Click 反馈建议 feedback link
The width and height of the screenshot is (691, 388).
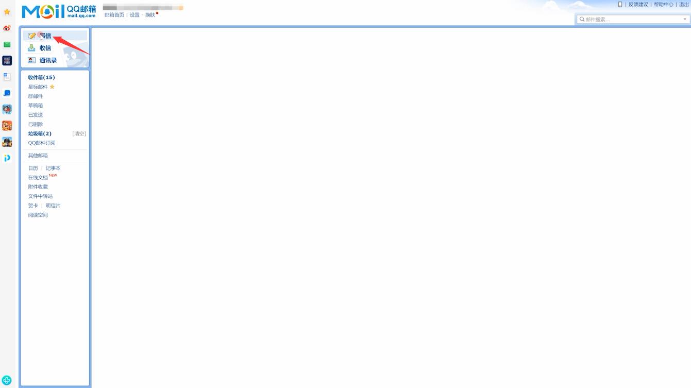tap(638, 4)
